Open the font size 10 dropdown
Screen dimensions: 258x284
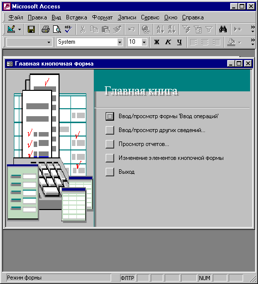pos(144,42)
